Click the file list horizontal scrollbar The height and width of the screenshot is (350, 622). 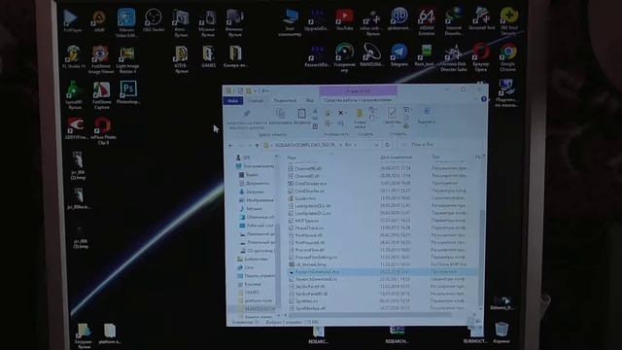[x=369, y=315]
